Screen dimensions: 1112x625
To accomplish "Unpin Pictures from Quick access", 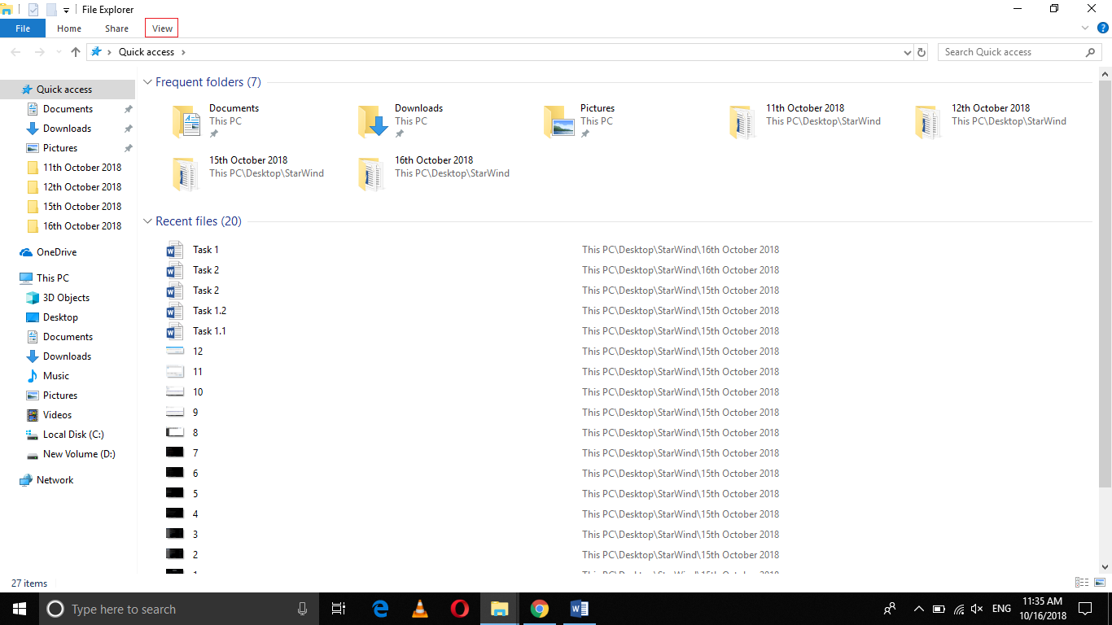I will coord(128,147).
